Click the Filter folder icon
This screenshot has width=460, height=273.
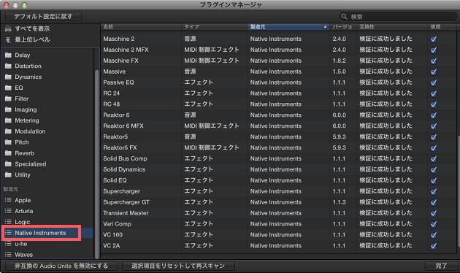coord(8,99)
